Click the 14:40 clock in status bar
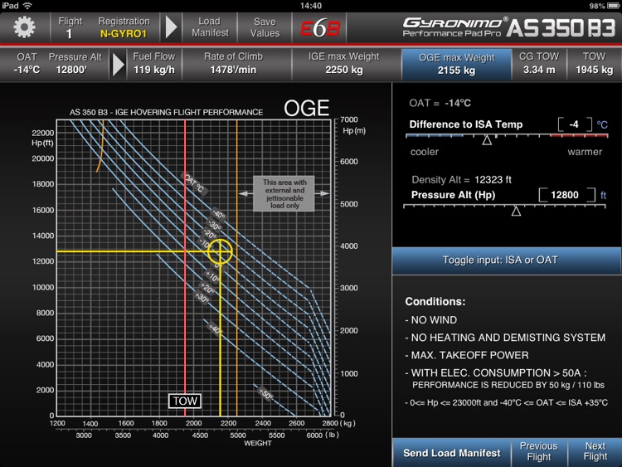Screen dimensions: 622x467 (311, 6)
